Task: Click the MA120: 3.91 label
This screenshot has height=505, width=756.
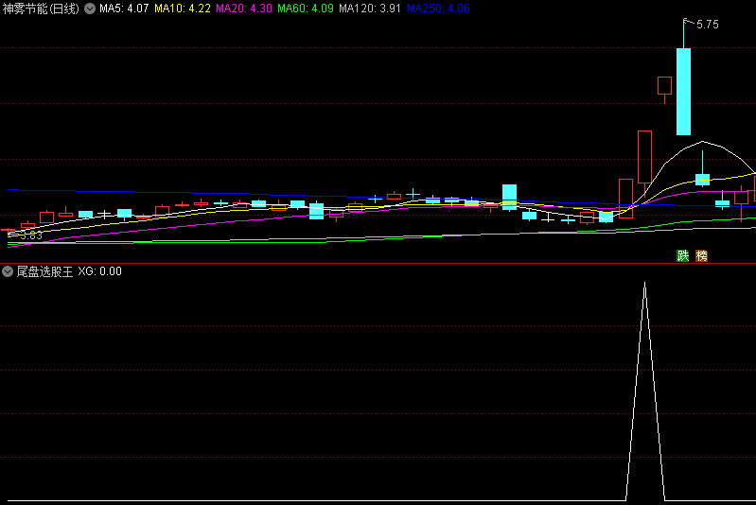Action: click(x=370, y=9)
